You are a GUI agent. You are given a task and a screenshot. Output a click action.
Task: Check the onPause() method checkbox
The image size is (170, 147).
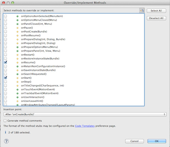[x=5, y=27]
